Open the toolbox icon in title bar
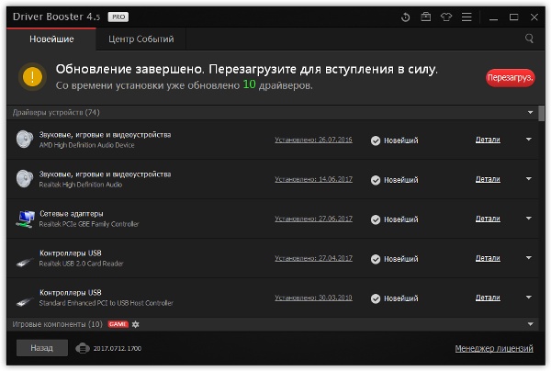 tap(425, 17)
